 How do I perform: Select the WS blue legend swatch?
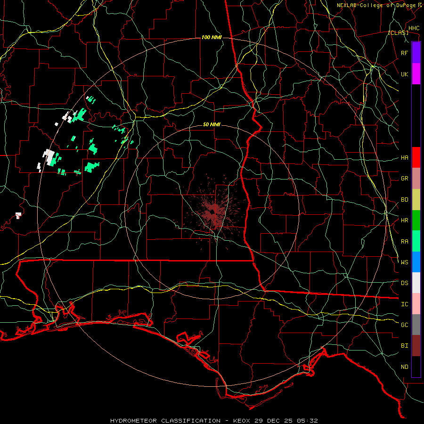[416, 262]
